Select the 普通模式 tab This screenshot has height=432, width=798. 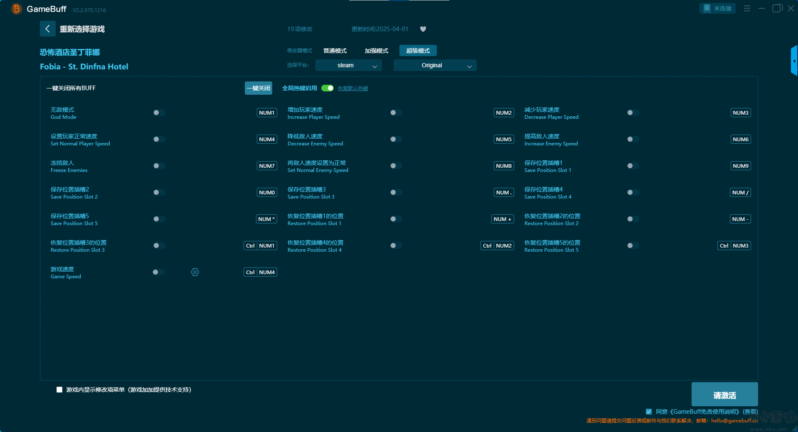coord(335,51)
